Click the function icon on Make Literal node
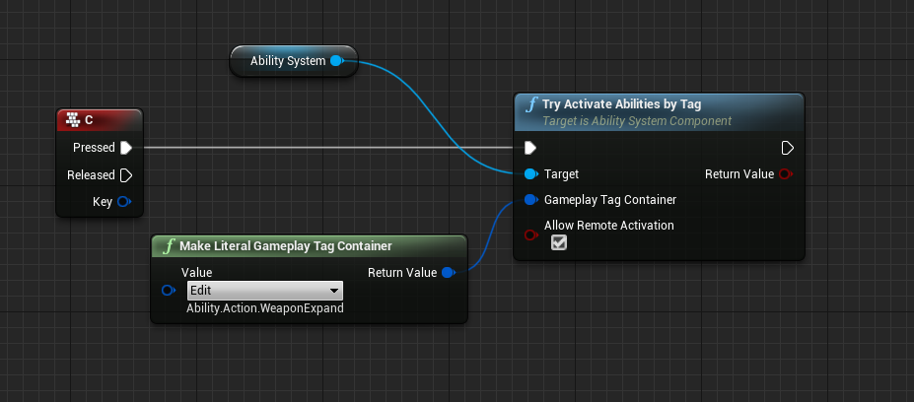914x402 pixels. [x=169, y=246]
